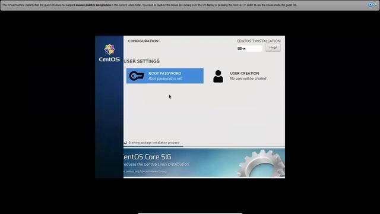Click 'Starting package installation process' status text
The width and height of the screenshot is (380, 214).
[154, 143]
